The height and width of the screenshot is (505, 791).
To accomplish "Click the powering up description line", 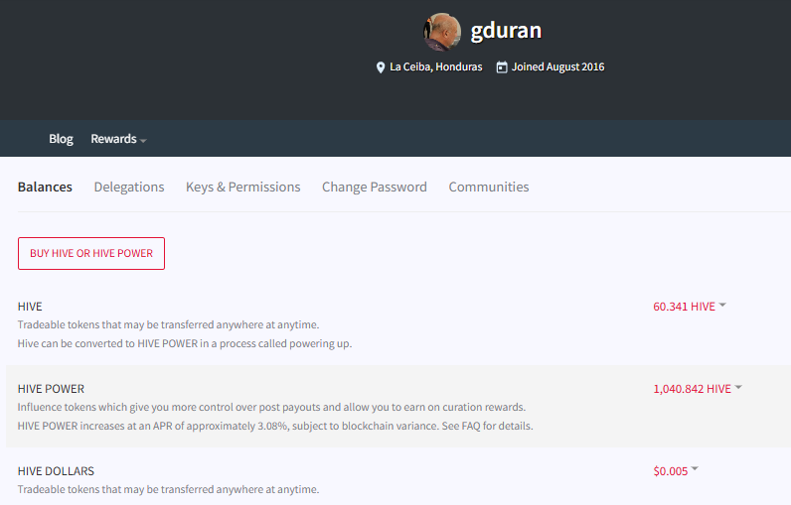I will 185,343.
